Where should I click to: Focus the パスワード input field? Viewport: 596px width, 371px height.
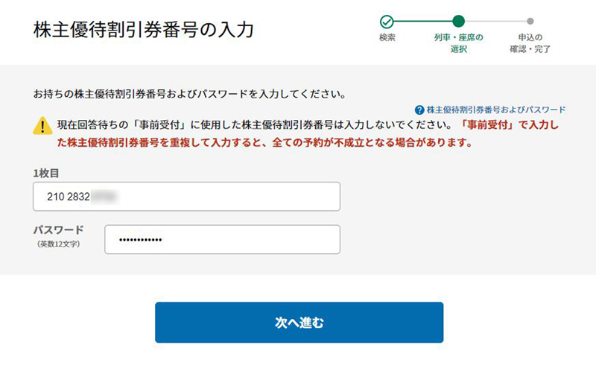click(x=222, y=239)
